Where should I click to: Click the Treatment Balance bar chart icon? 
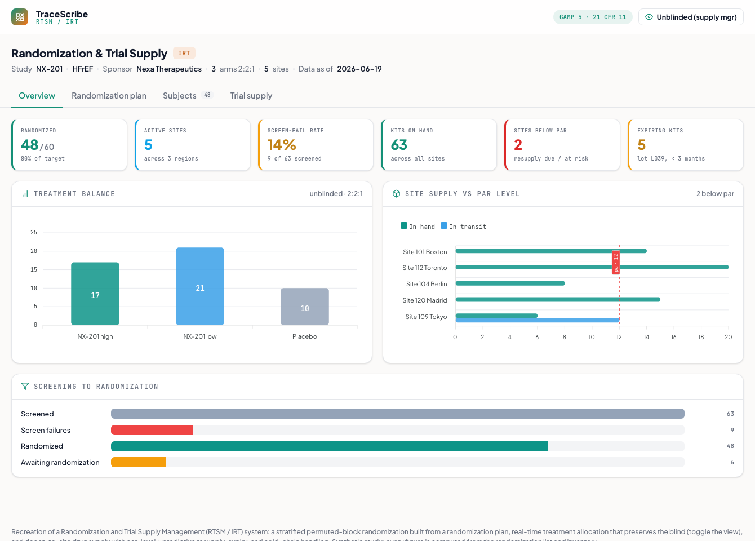[25, 194]
